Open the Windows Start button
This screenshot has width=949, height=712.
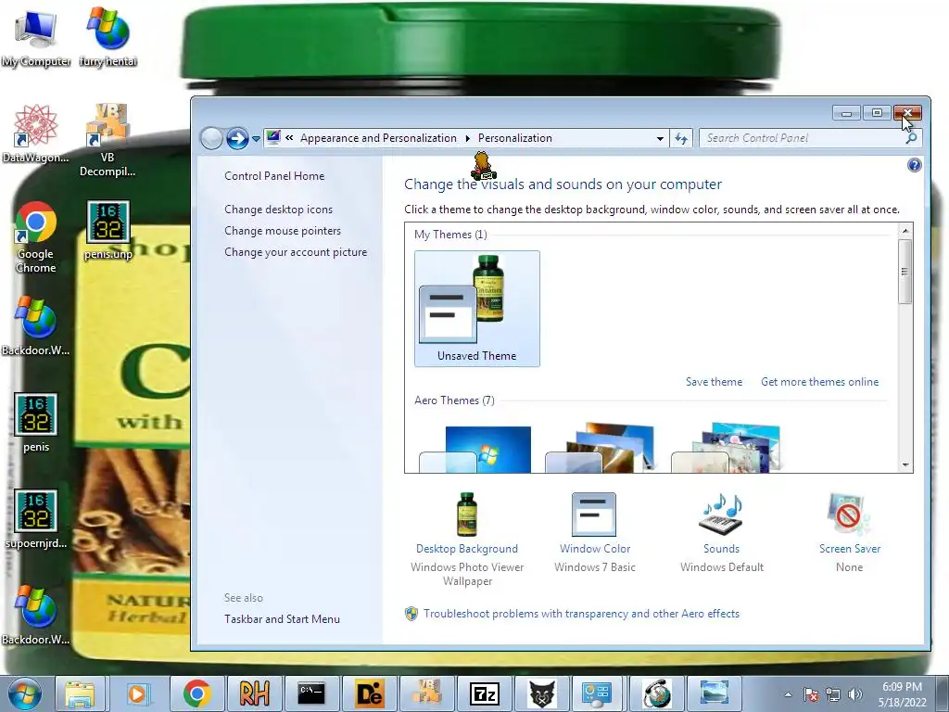(x=25, y=693)
